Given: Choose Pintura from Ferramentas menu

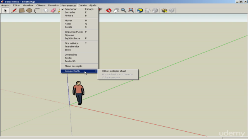Looking at the screenshot, I should [x=79, y=15].
